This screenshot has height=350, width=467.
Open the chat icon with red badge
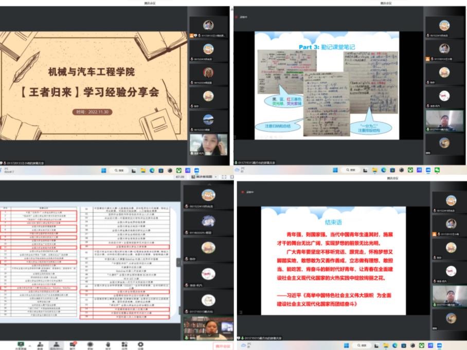pyautogui.click(x=73, y=344)
